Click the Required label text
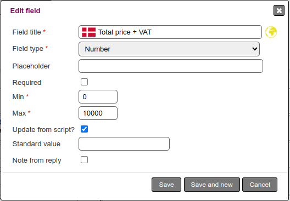The width and height of the screenshot is (290, 201). (x=27, y=83)
